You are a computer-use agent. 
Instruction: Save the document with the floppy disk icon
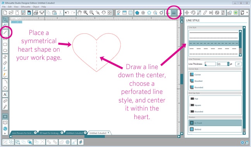click(x=23, y=13)
